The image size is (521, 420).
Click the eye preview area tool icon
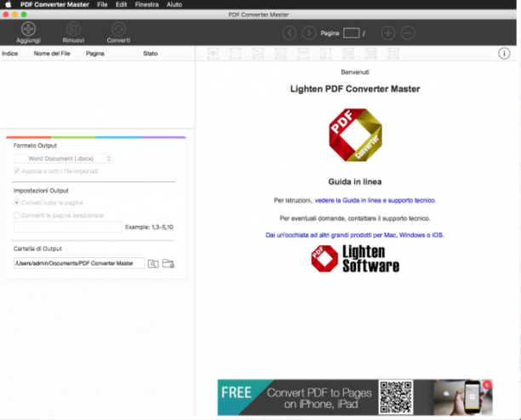(x=213, y=53)
